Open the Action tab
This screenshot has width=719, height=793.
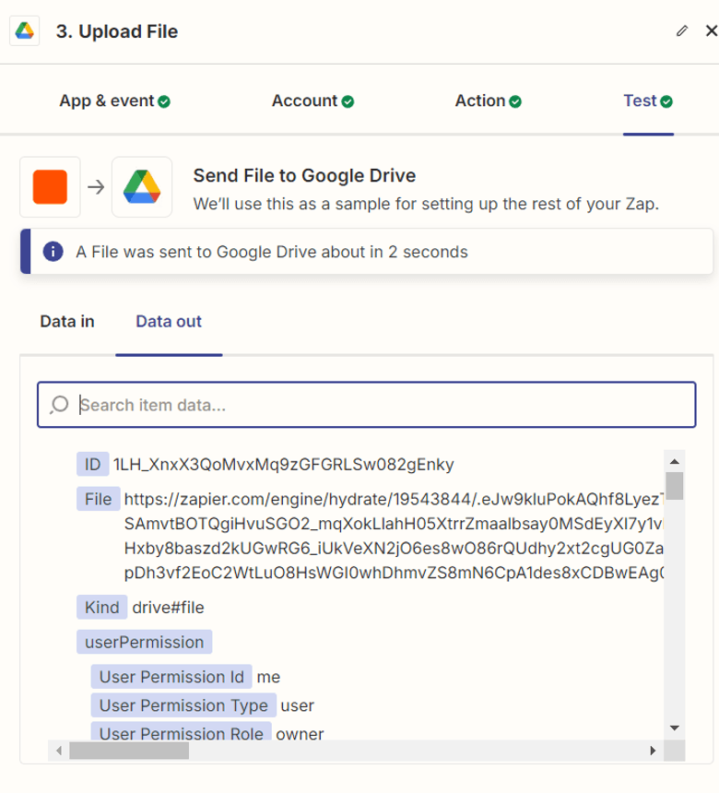480,101
